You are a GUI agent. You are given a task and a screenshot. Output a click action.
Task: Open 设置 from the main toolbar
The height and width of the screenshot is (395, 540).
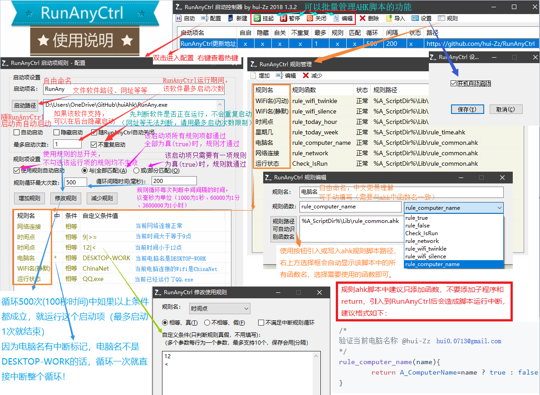point(422,18)
